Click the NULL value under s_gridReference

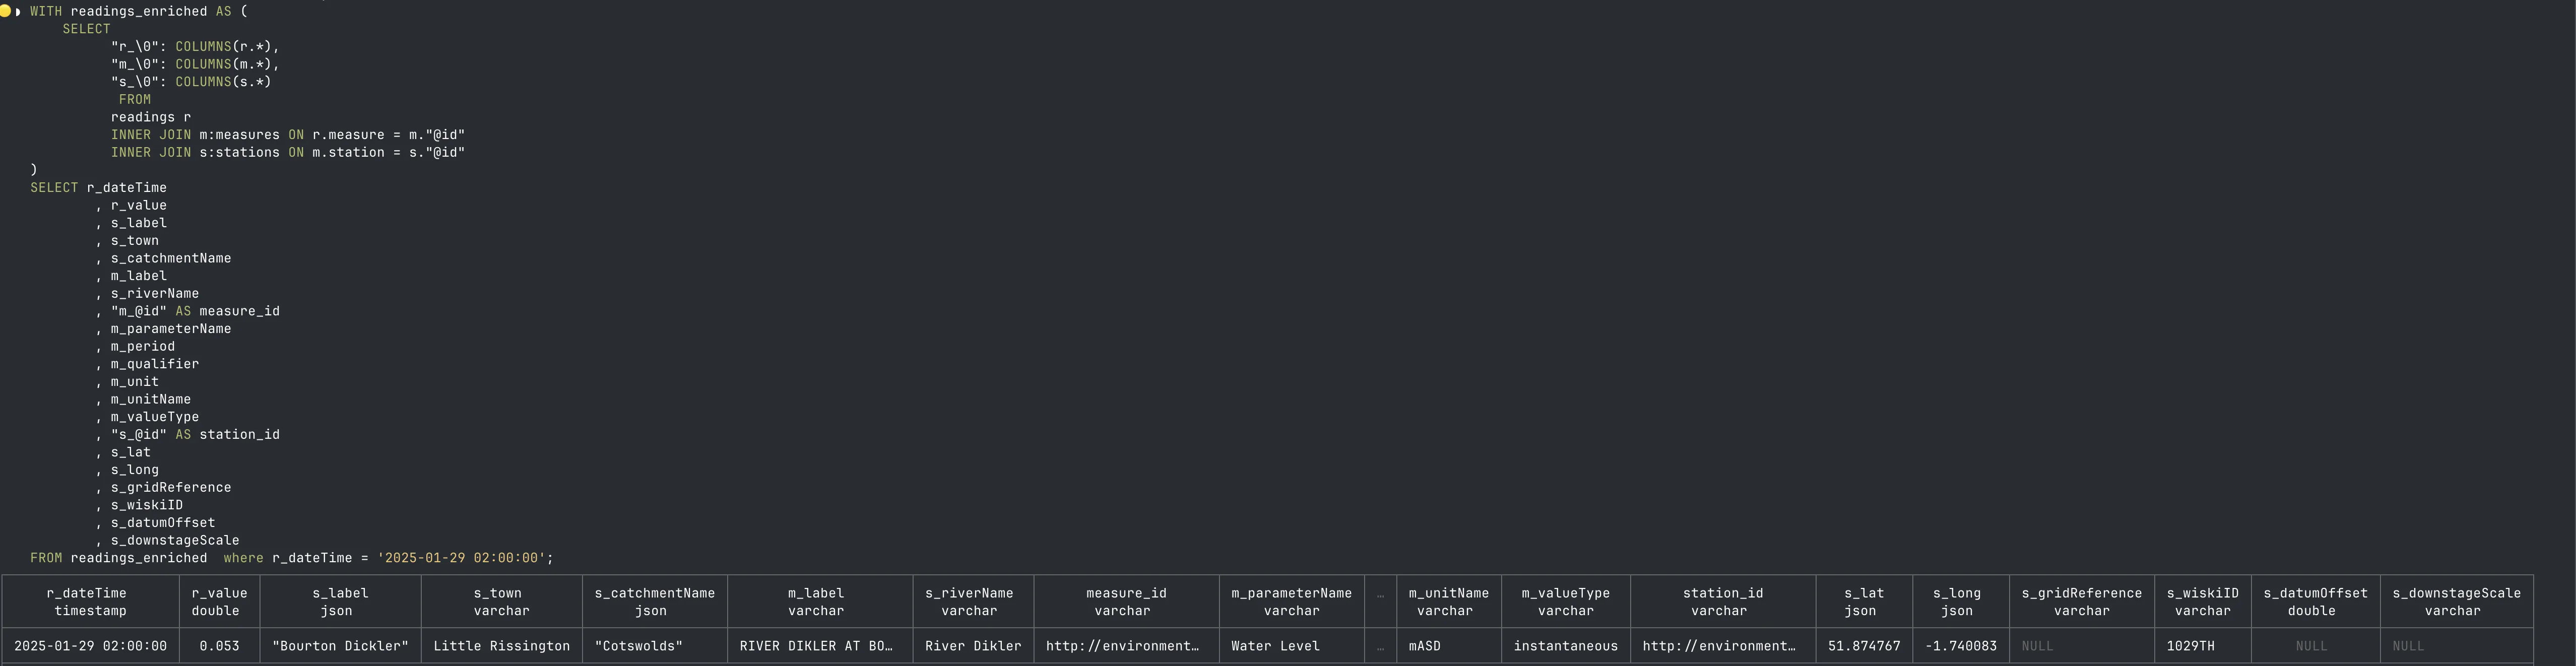coord(2037,646)
